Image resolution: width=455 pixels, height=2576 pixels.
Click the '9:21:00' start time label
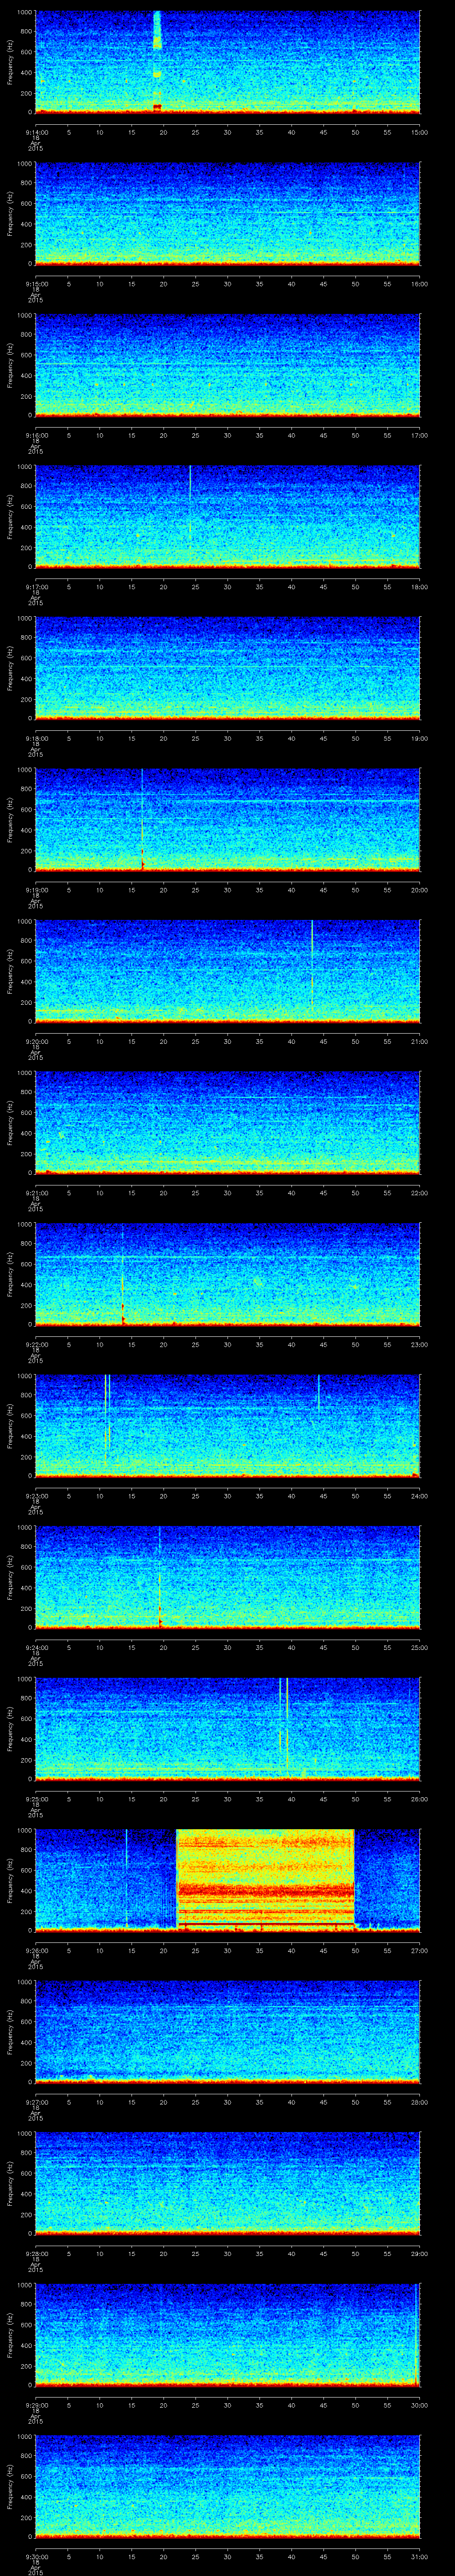(x=36, y=1193)
